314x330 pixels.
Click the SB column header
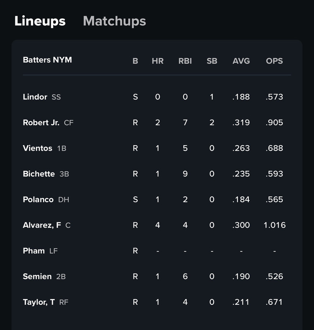[212, 61]
